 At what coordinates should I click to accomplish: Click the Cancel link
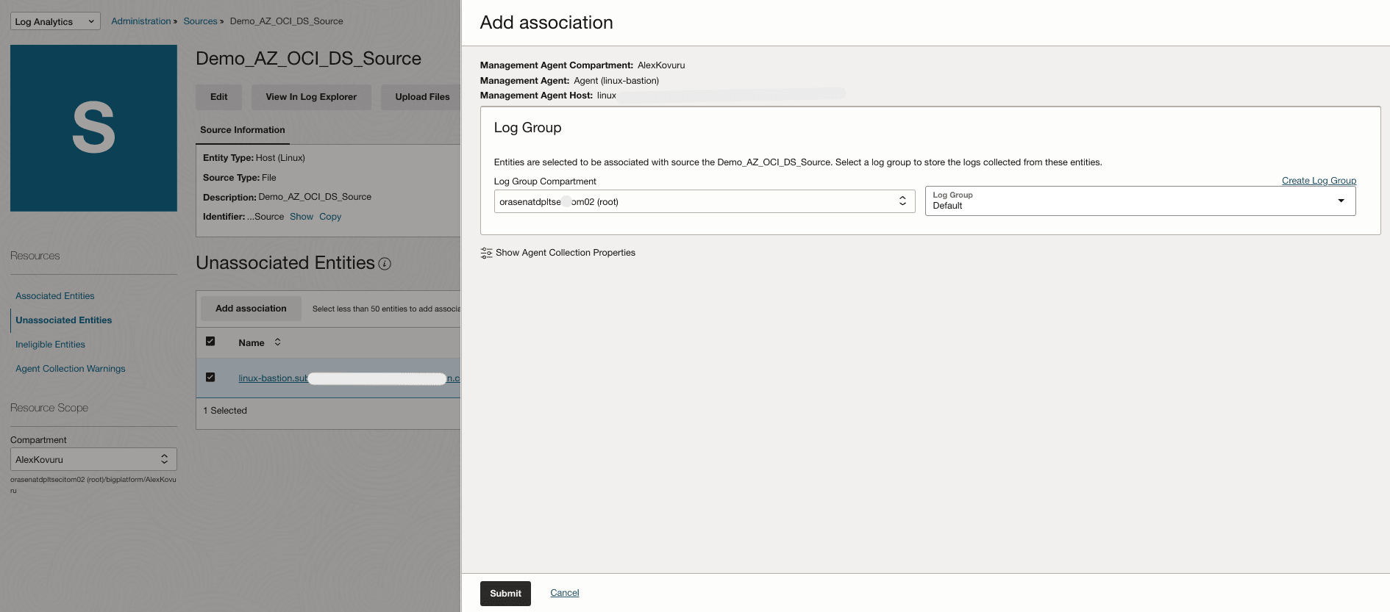[564, 593]
